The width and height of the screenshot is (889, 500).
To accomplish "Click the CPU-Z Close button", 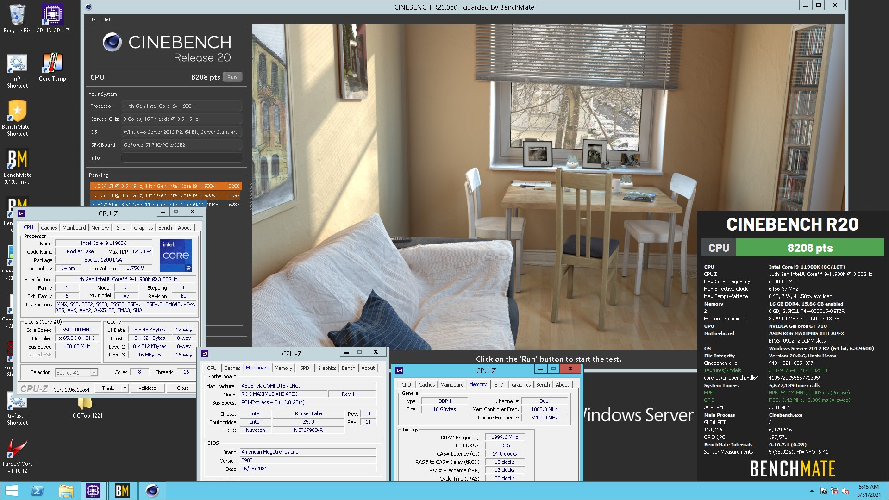I will 183,388.
